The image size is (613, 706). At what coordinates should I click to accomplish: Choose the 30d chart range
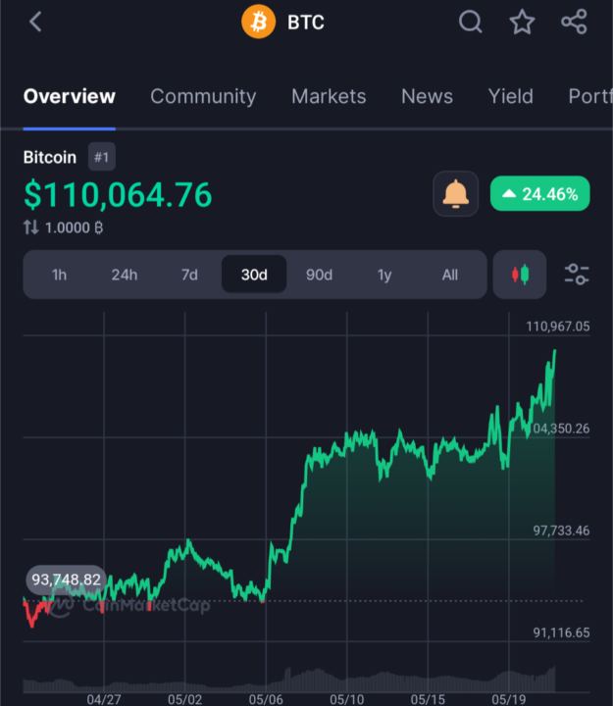254,275
